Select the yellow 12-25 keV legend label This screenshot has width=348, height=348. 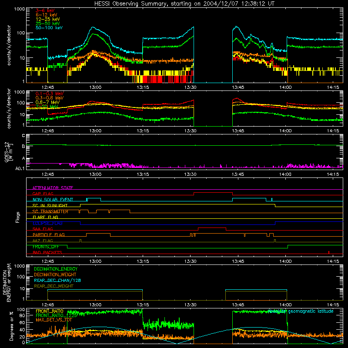[48, 19]
